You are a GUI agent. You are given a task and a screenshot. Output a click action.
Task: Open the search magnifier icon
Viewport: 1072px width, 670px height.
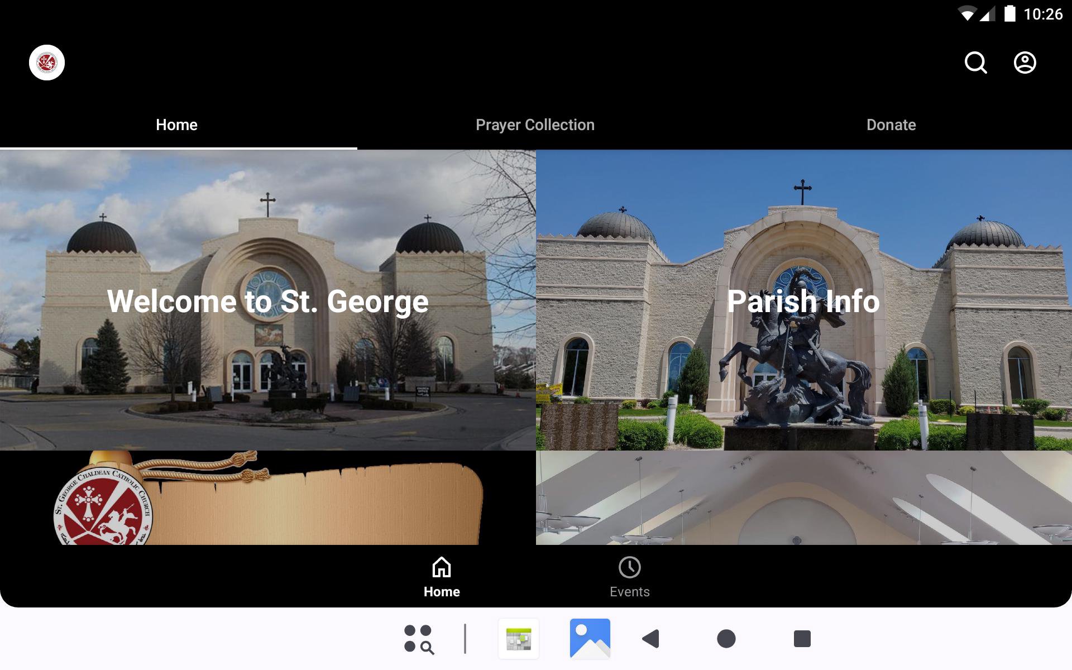[975, 63]
